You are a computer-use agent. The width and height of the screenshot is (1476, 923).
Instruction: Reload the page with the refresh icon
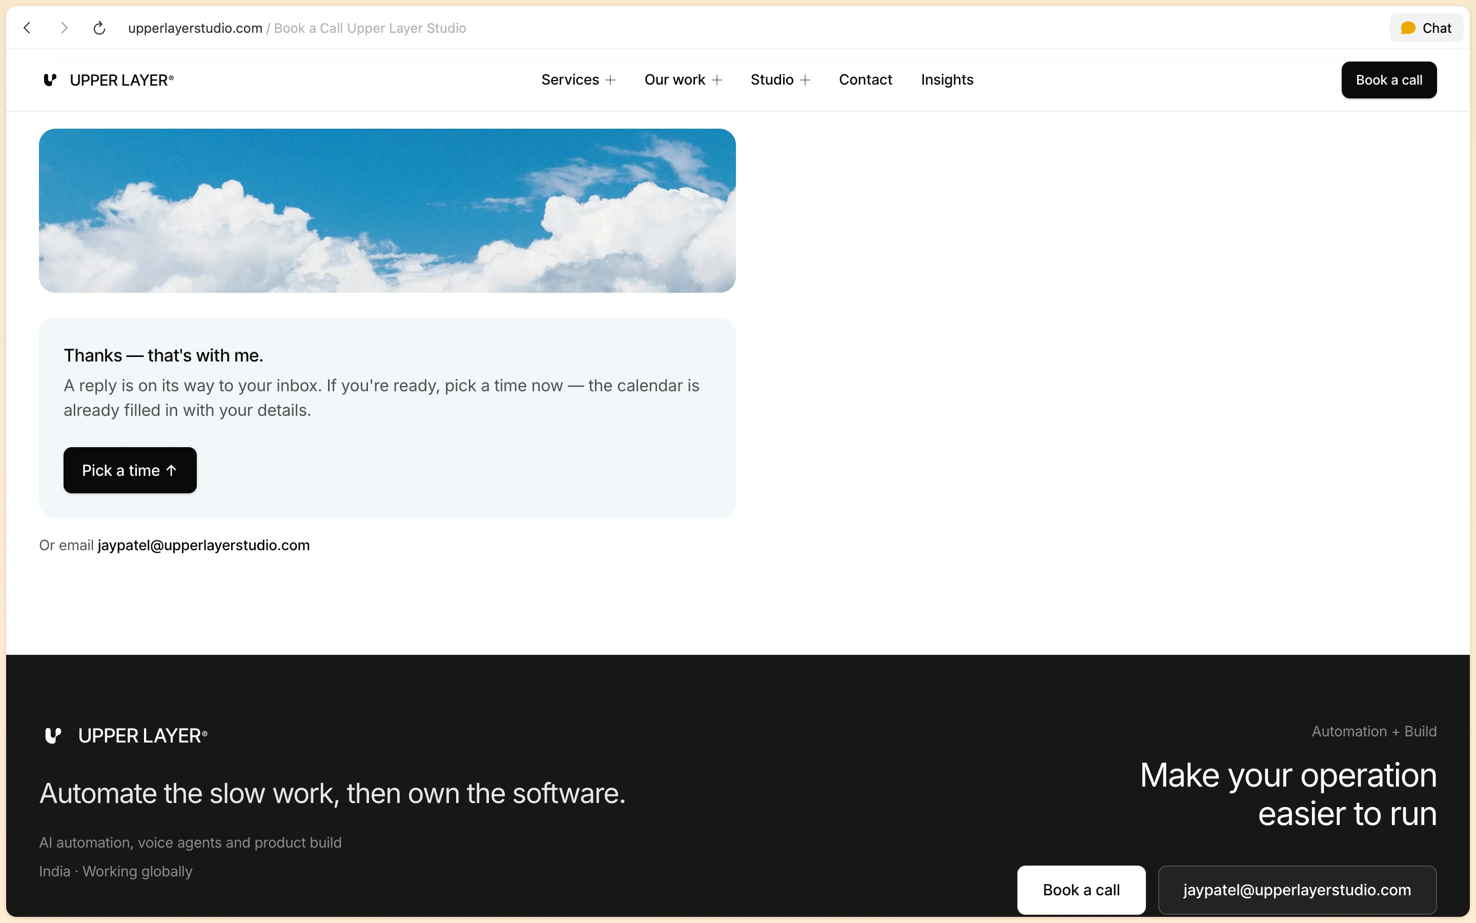(x=99, y=28)
